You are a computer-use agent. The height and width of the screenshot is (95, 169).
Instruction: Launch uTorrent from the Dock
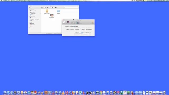coord(80,92)
